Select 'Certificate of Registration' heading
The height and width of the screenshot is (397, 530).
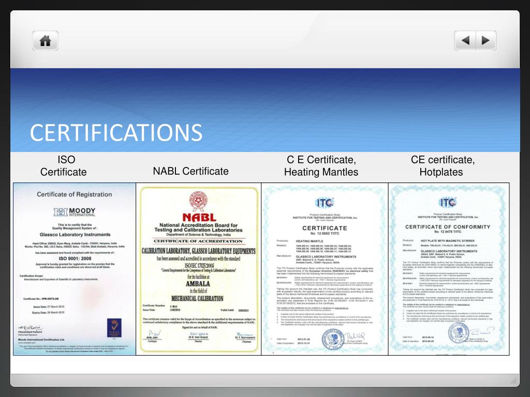75,194
